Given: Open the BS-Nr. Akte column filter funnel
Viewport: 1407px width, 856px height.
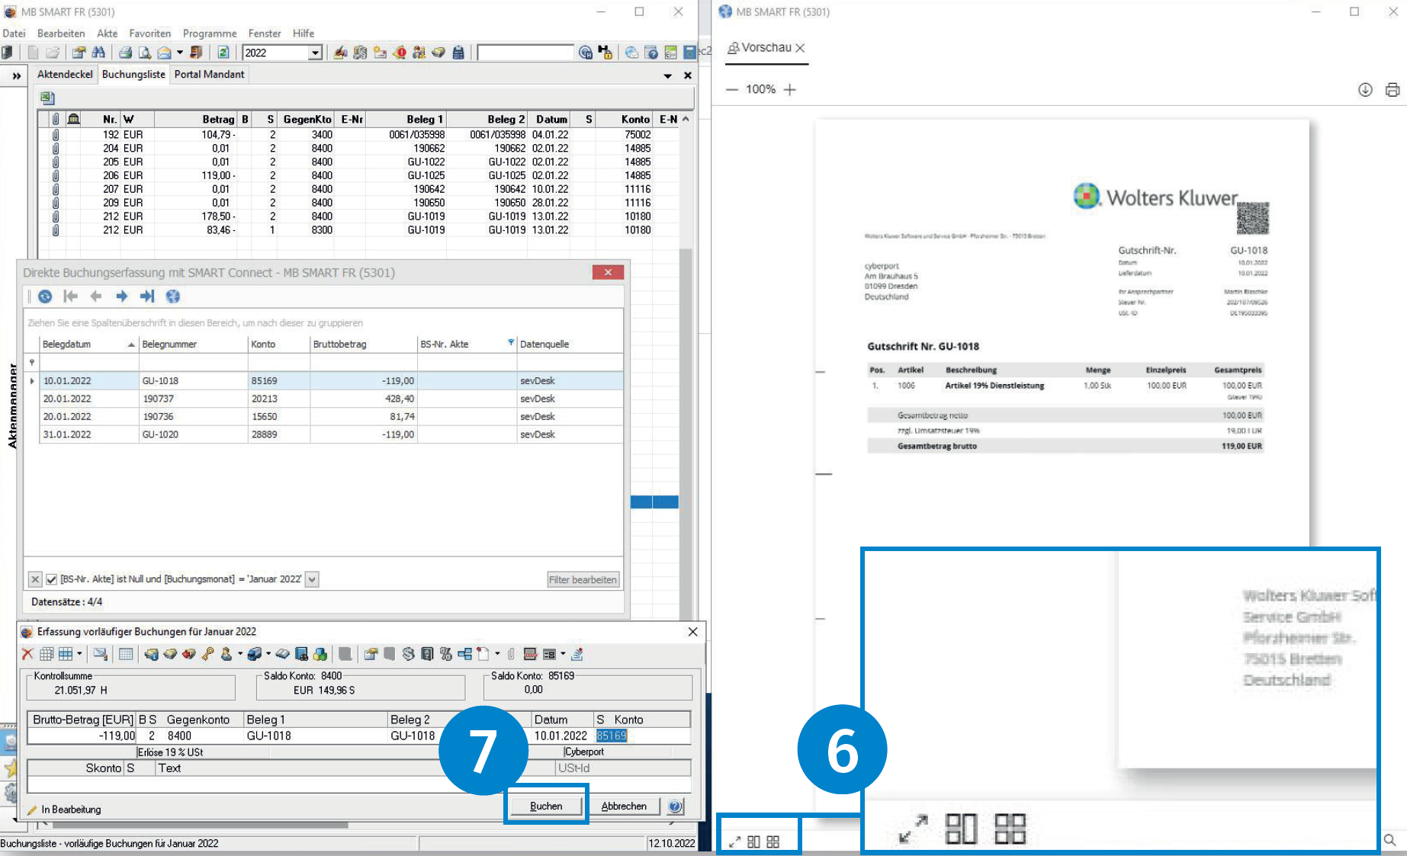Looking at the screenshot, I should tap(511, 343).
